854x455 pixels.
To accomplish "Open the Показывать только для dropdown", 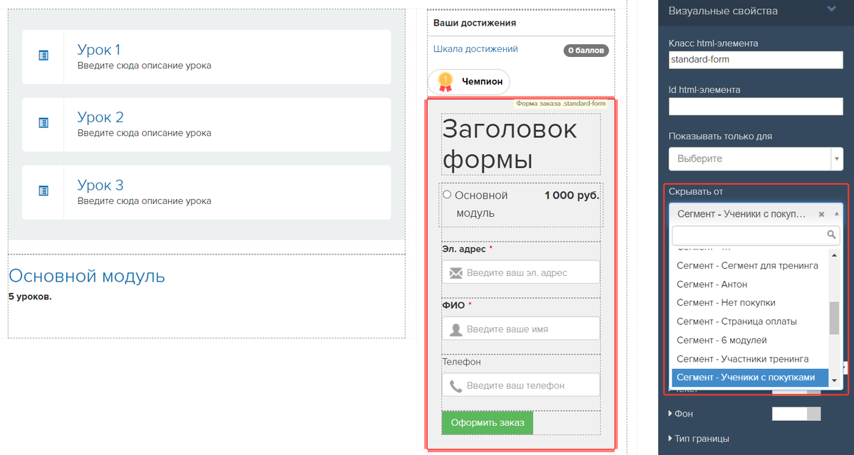I will point(755,159).
